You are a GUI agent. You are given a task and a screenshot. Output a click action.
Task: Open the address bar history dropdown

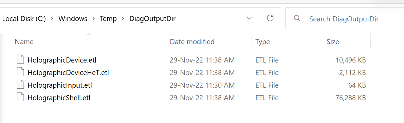click(249, 18)
